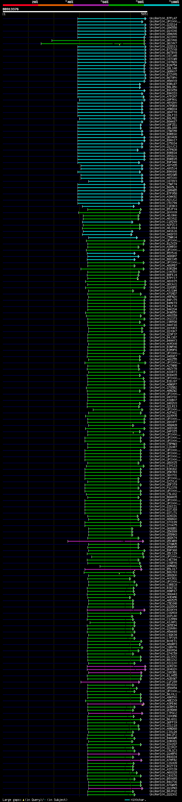Click the query end position label 565

(x=143, y=14)
